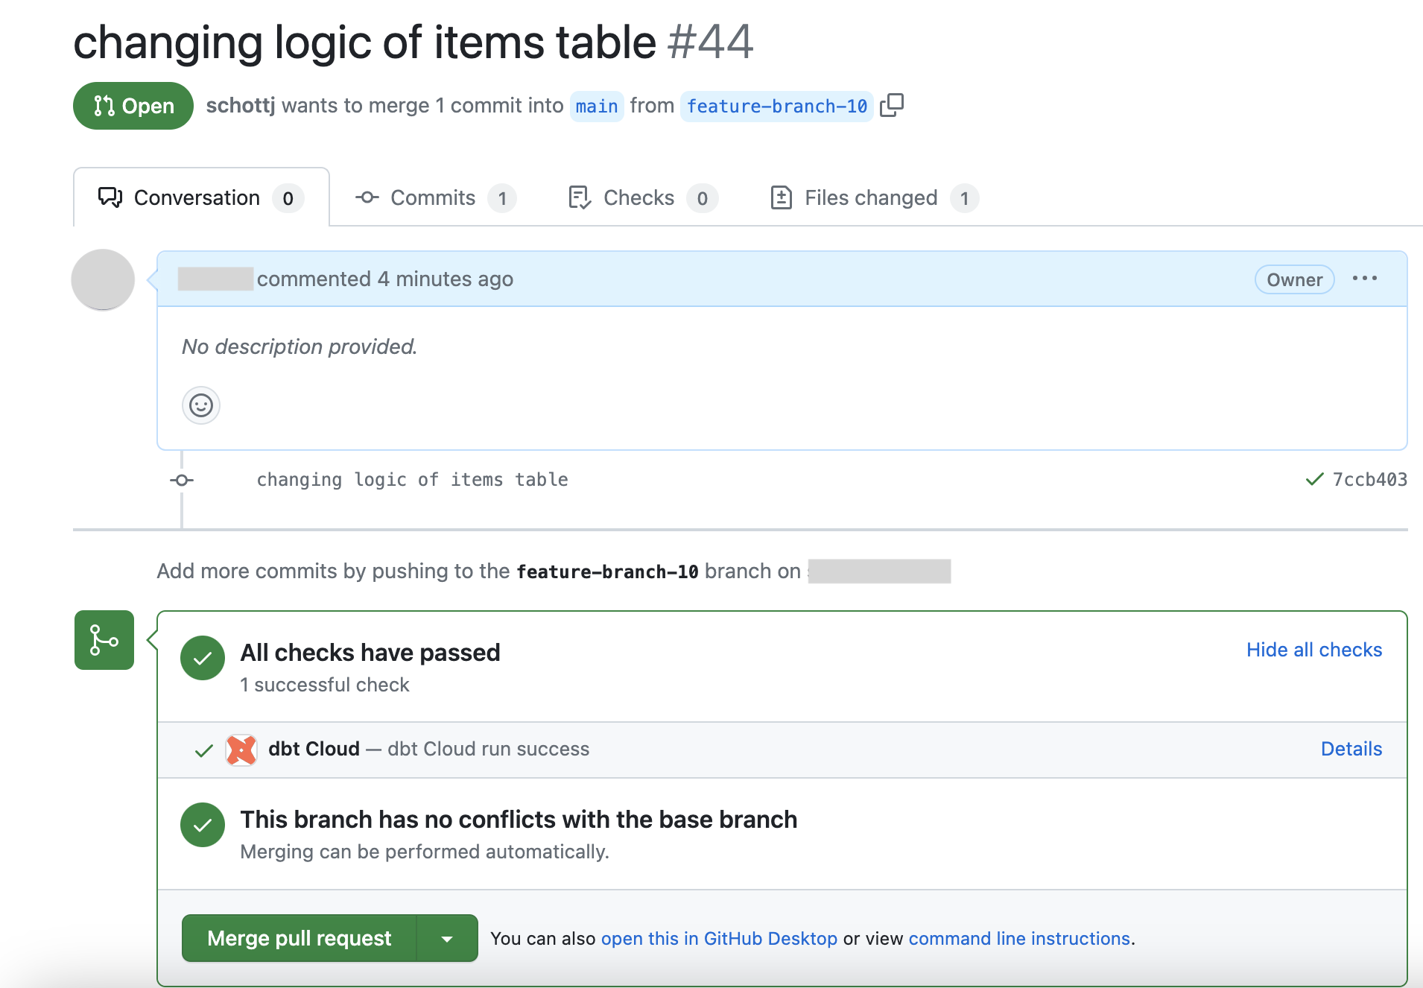Click the commenter's avatar thumbnail
The image size is (1423, 988).
(x=102, y=279)
